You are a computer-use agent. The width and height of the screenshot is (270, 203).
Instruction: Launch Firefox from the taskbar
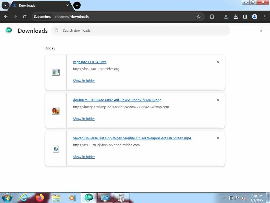[x=40, y=198]
